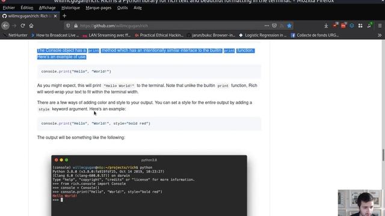This screenshot has height=216, width=385.
Task: Click the blue layered extension icon
Action: click(351, 26)
